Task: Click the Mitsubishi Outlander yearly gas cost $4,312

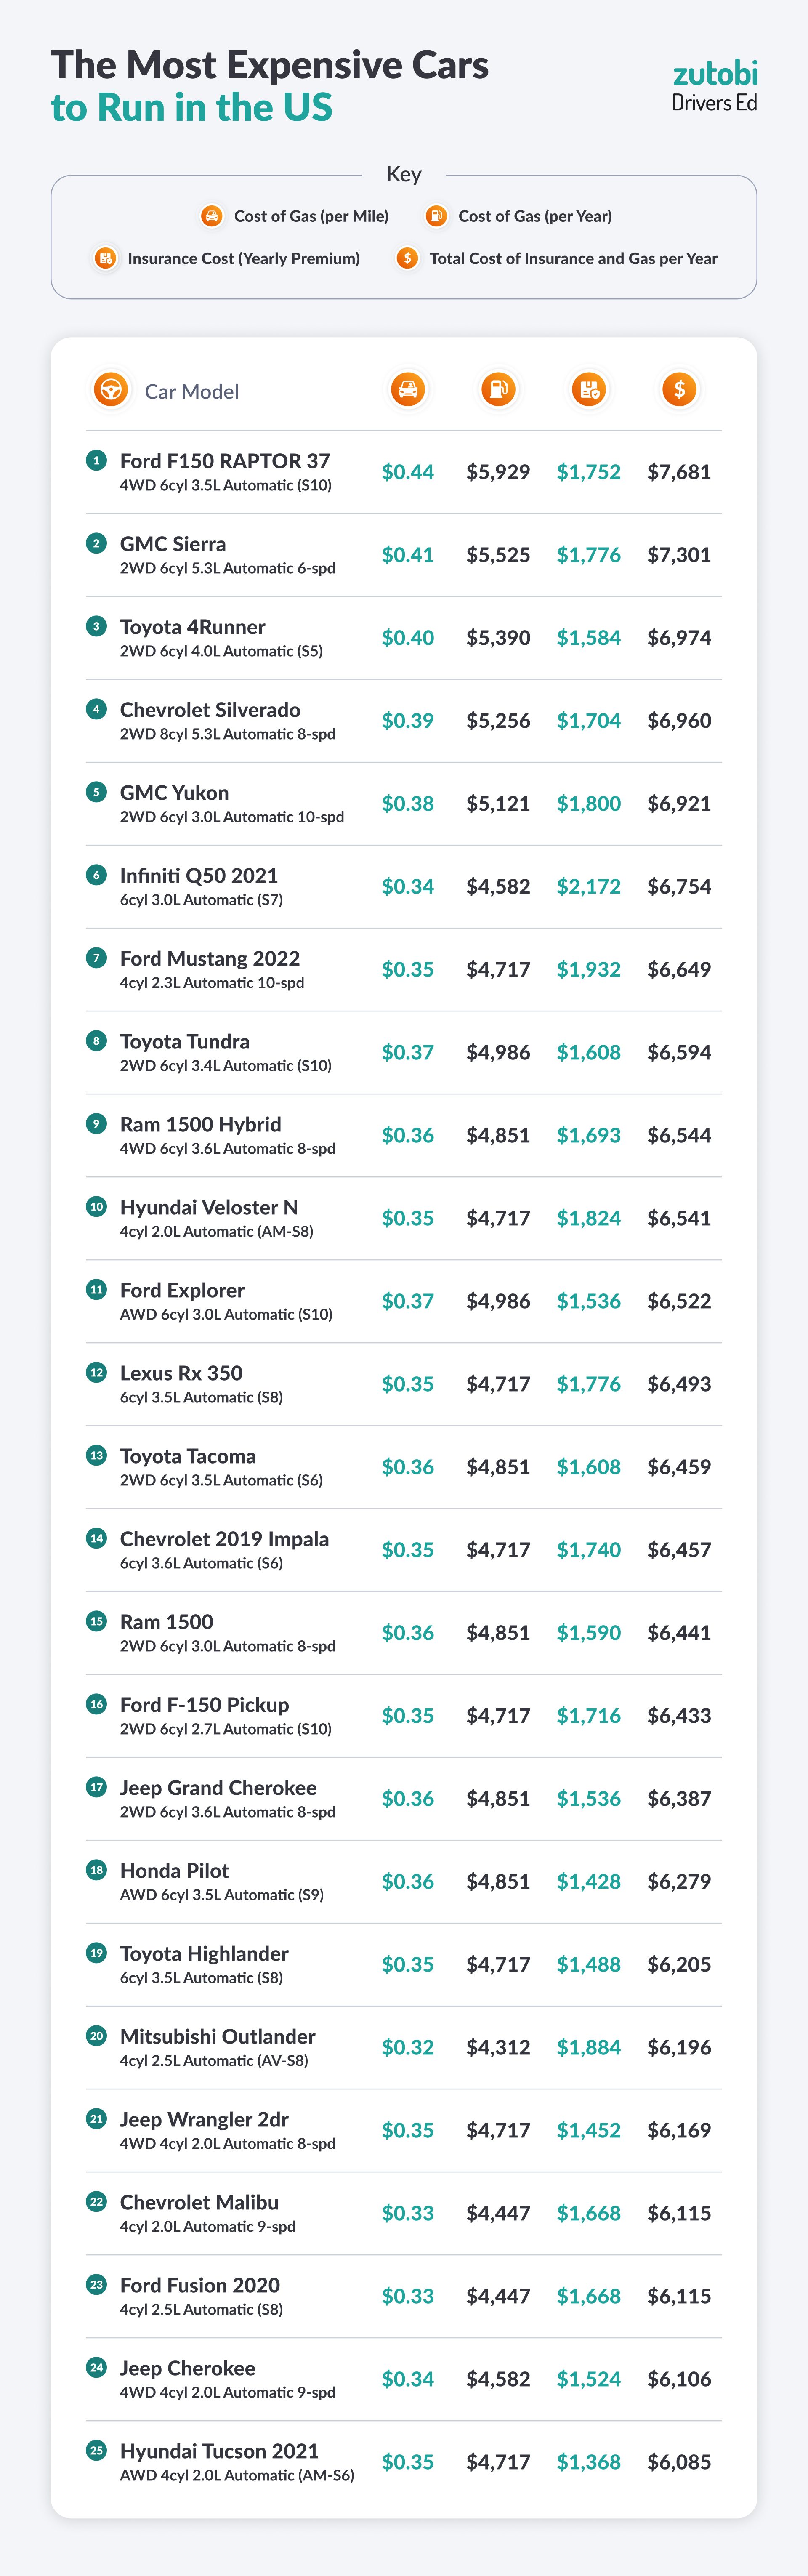Action: click(x=498, y=2047)
